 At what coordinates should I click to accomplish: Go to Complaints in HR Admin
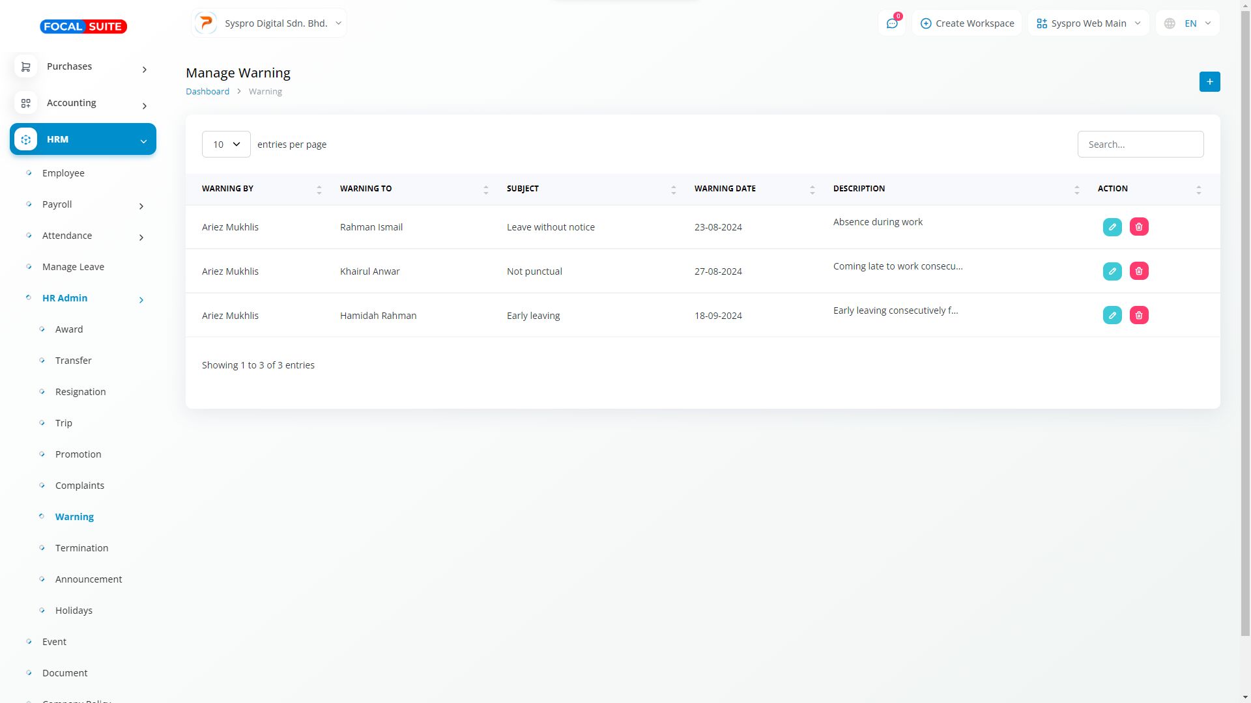coord(79,486)
